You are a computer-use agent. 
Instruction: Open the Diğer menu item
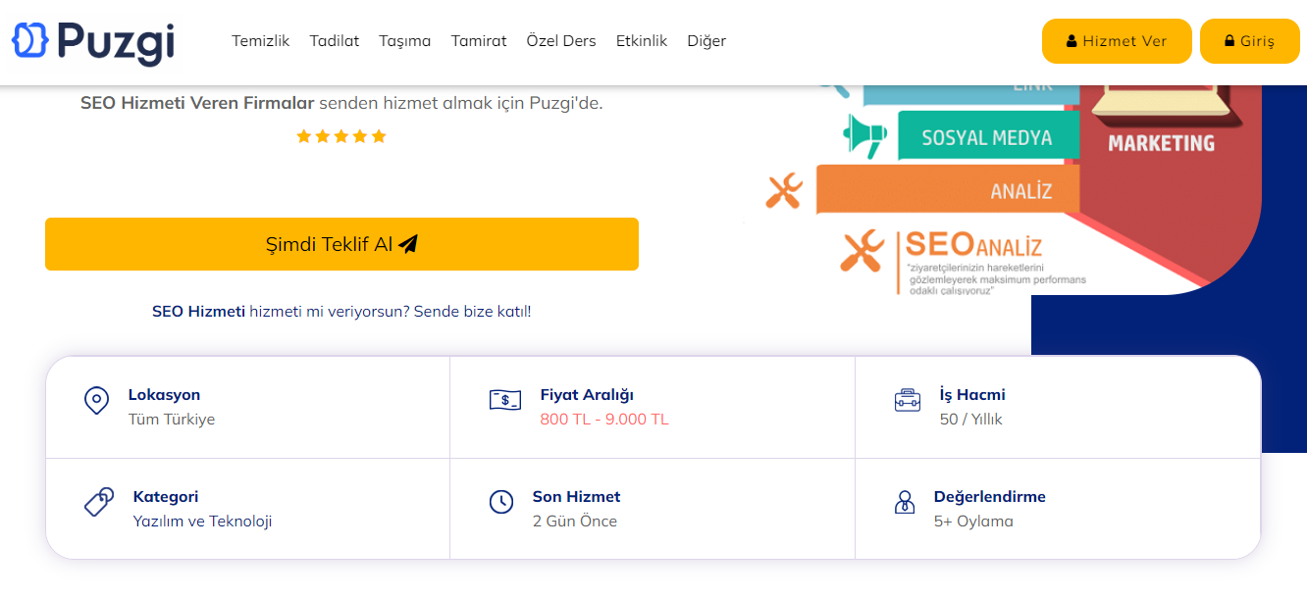tap(706, 41)
